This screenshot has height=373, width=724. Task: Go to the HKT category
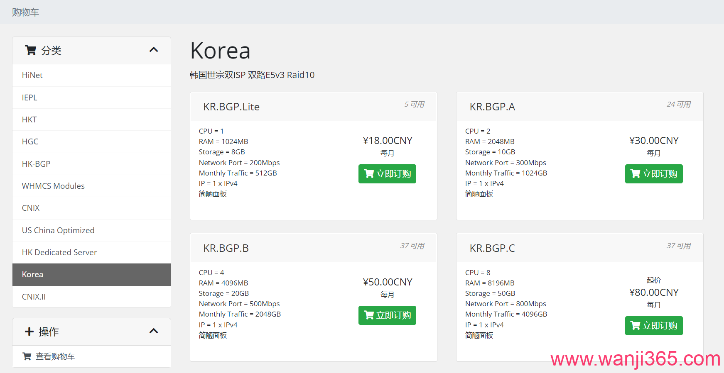click(29, 119)
